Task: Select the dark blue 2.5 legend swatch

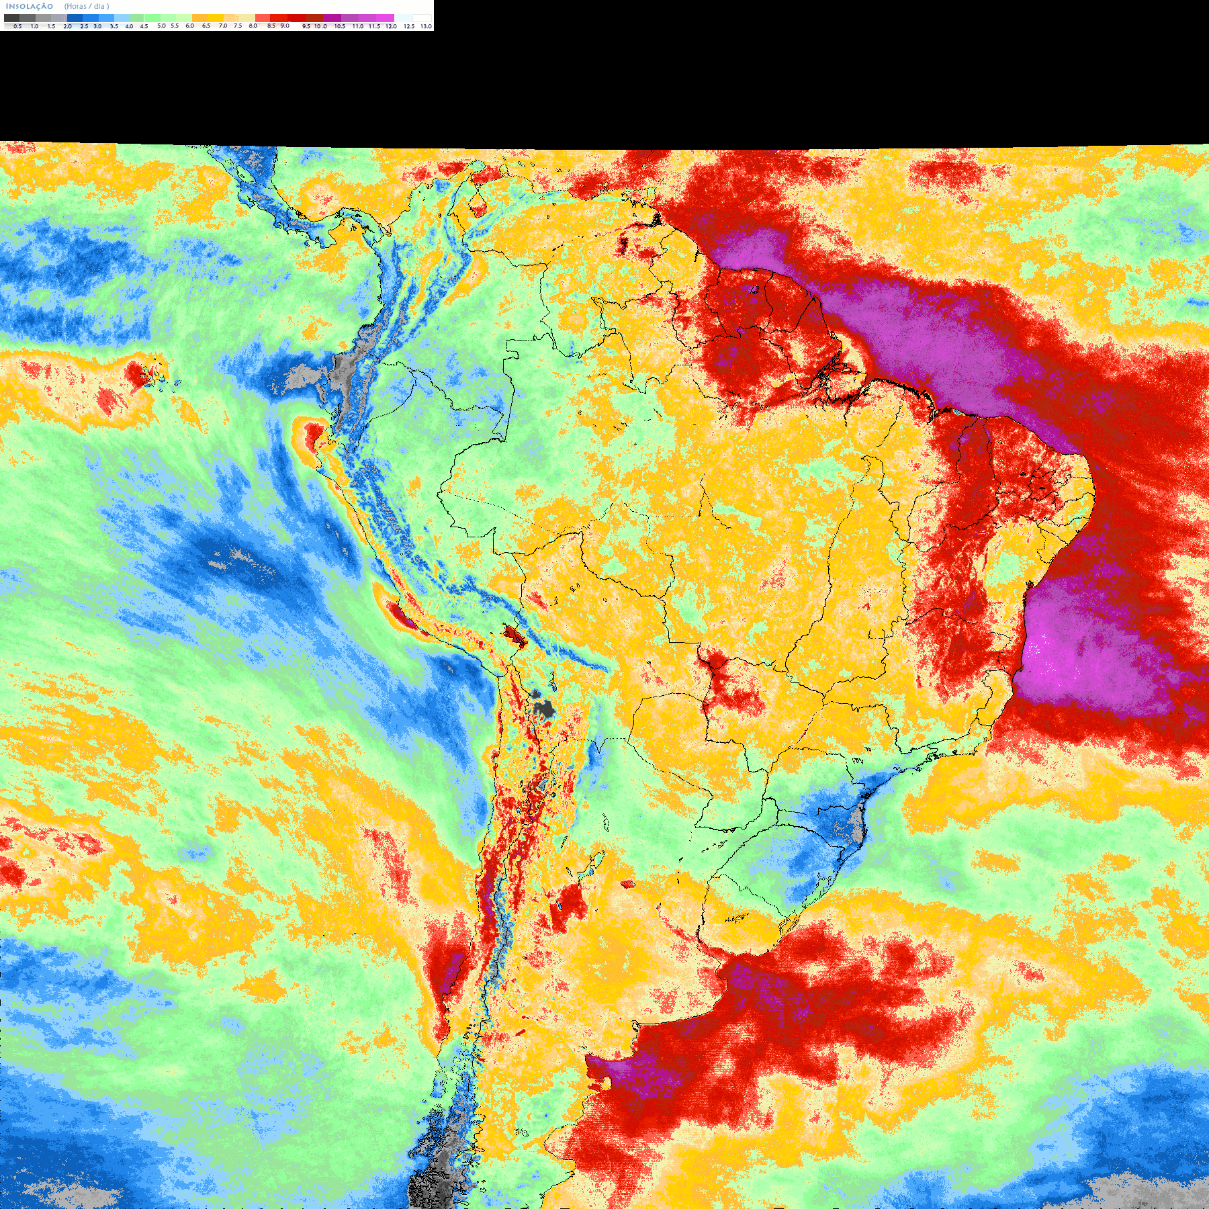Action: [75, 18]
